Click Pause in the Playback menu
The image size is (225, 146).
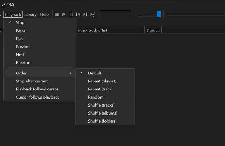tap(21, 31)
